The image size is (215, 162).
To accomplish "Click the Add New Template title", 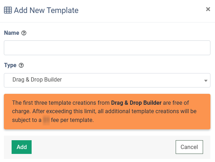I will coord(46,10).
